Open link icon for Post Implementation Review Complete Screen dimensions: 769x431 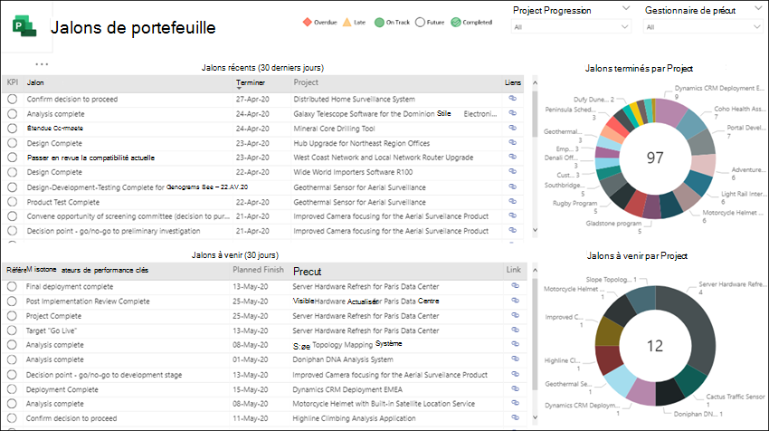click(x=515, y=300)
